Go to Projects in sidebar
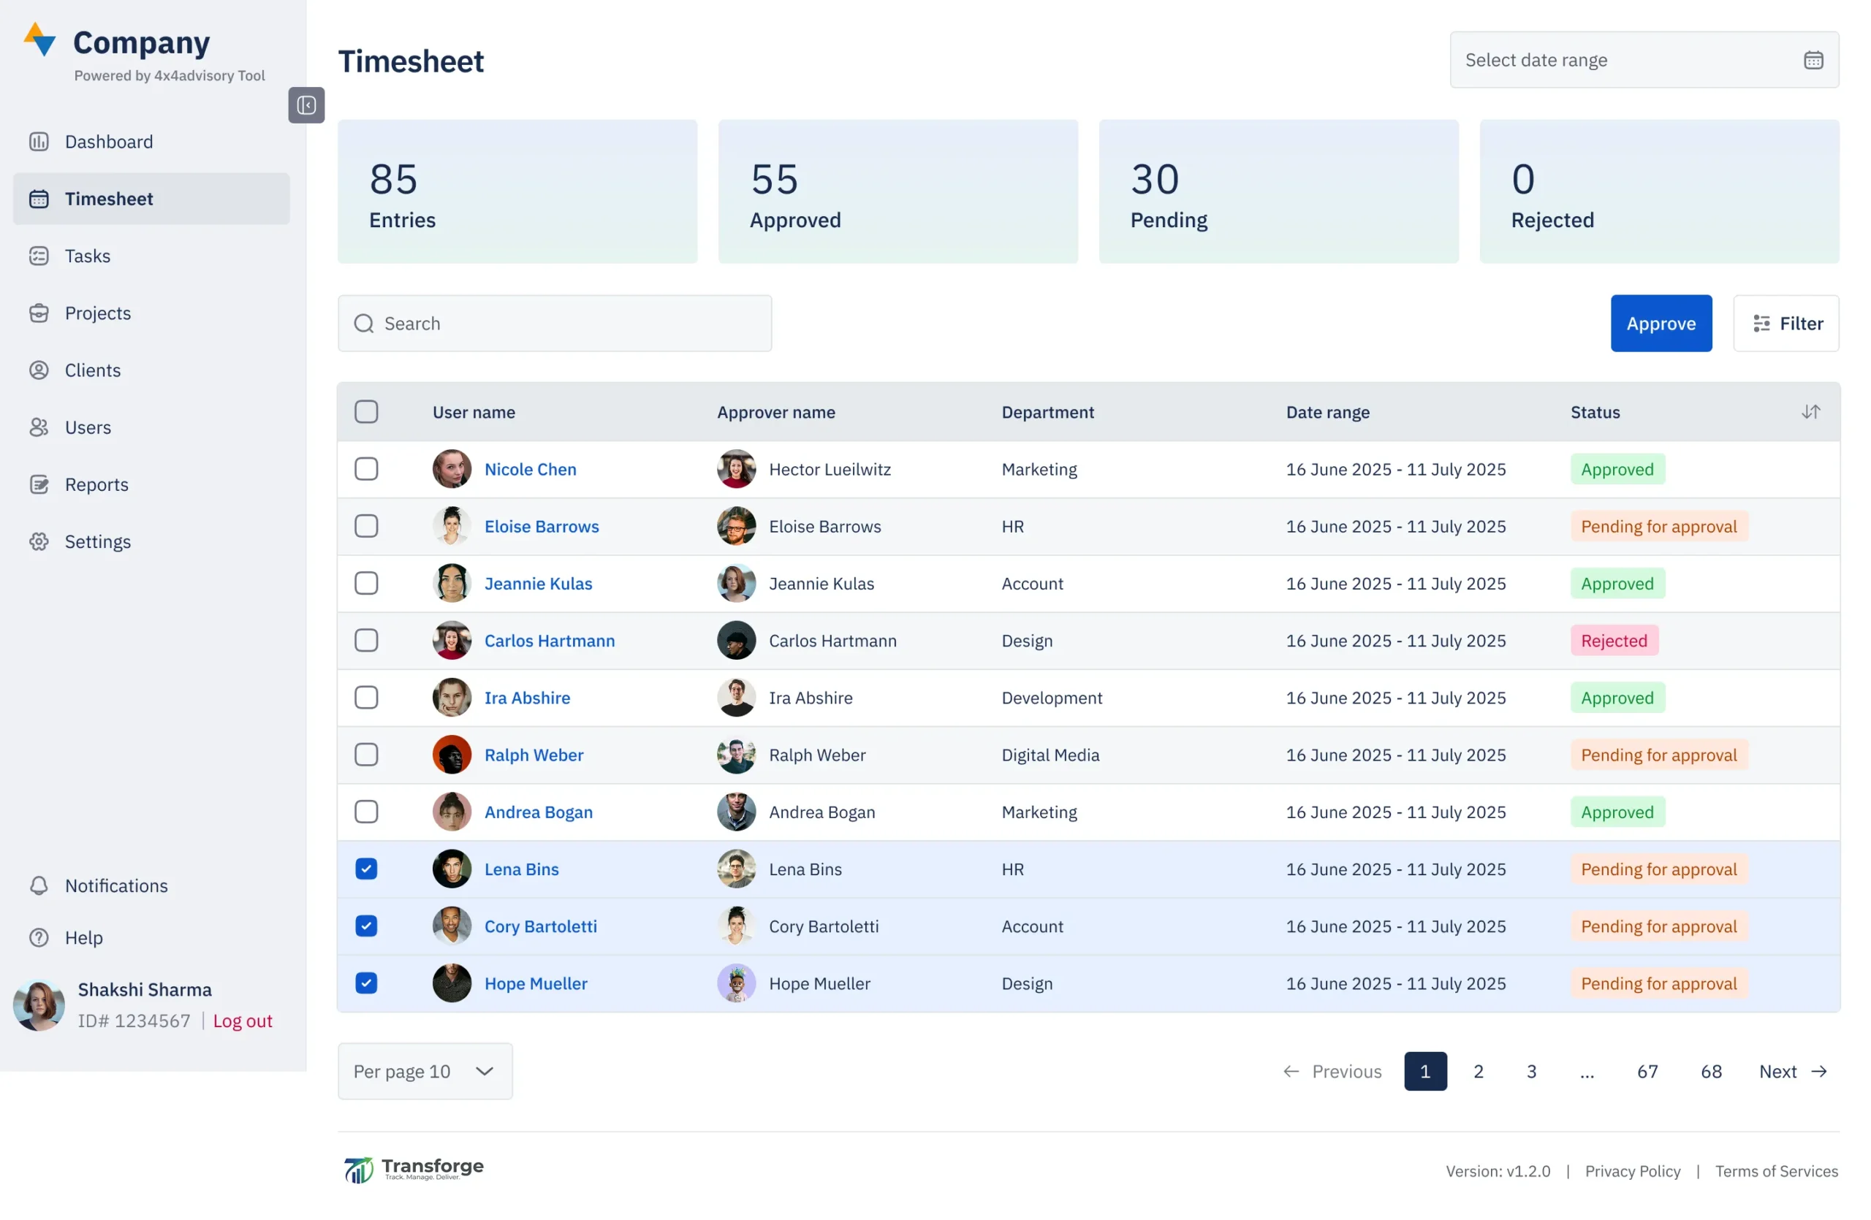The width and height of the screenshot is (1871, 1220). (x=98, y=313)
